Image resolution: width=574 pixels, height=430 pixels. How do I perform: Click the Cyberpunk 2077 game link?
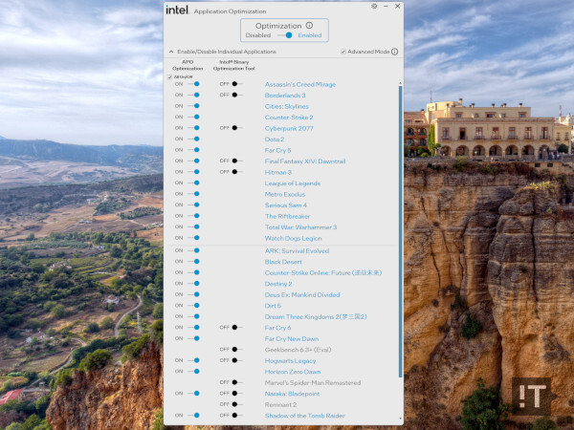(289, 128)
